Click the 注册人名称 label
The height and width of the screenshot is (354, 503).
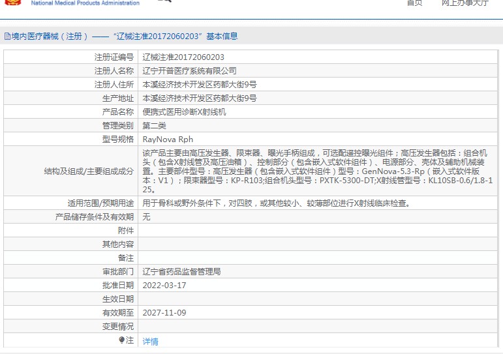(114, 71)
